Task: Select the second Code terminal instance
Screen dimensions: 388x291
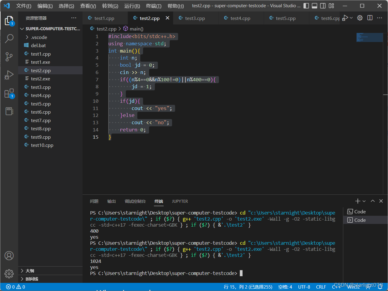Action: point(365,220)
